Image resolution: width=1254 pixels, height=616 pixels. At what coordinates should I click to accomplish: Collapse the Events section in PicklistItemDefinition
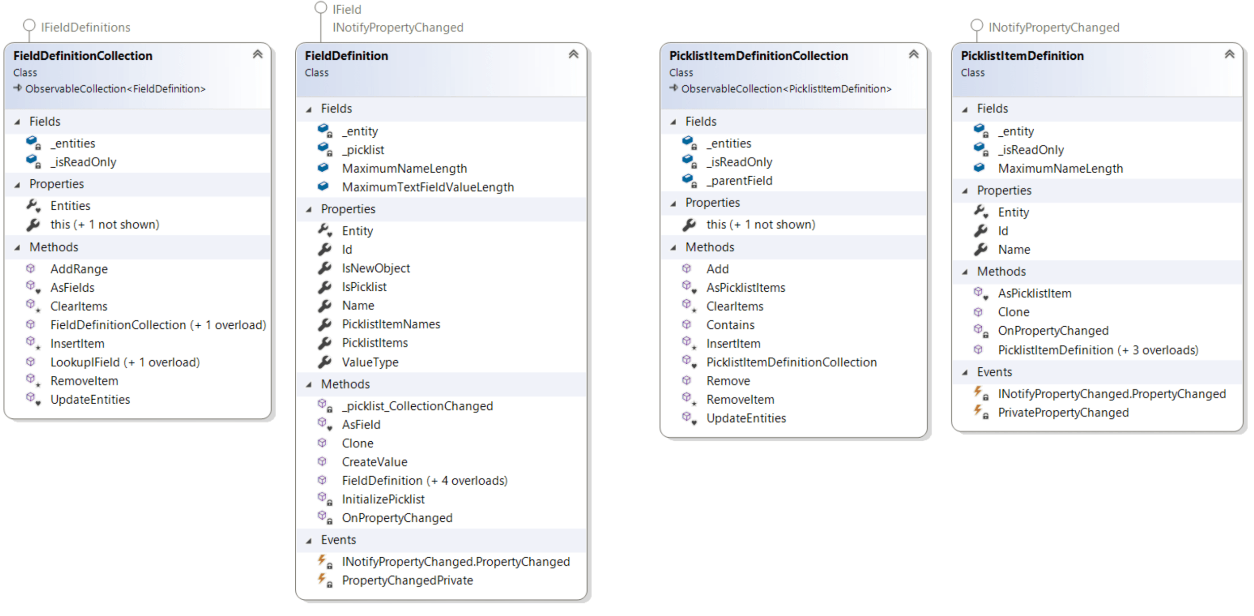pos(965,373)
